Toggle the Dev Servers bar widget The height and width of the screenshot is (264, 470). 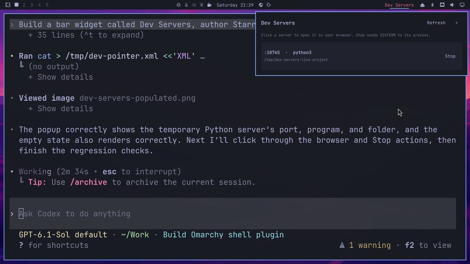click(x=399, y=5)
